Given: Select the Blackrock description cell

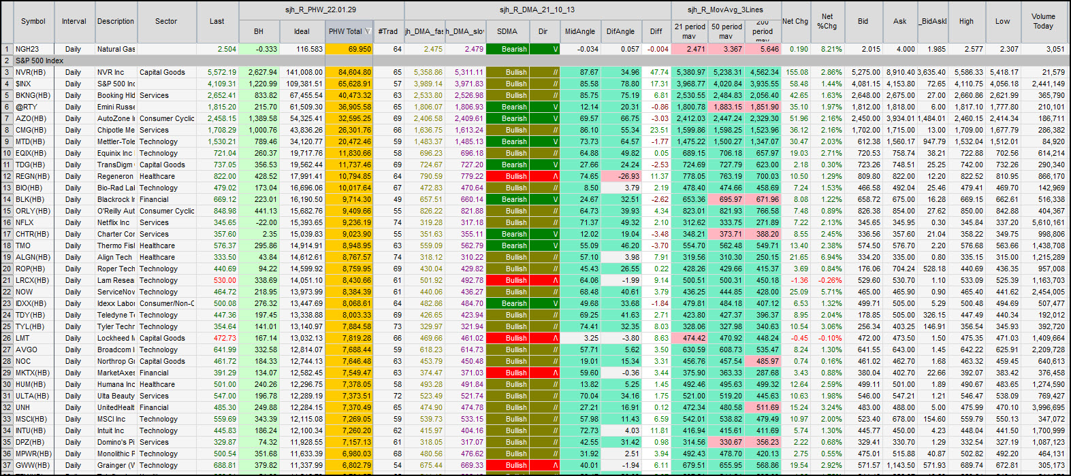Looking at the screenshot, I should pyautogui.click(x=116, y=199).
